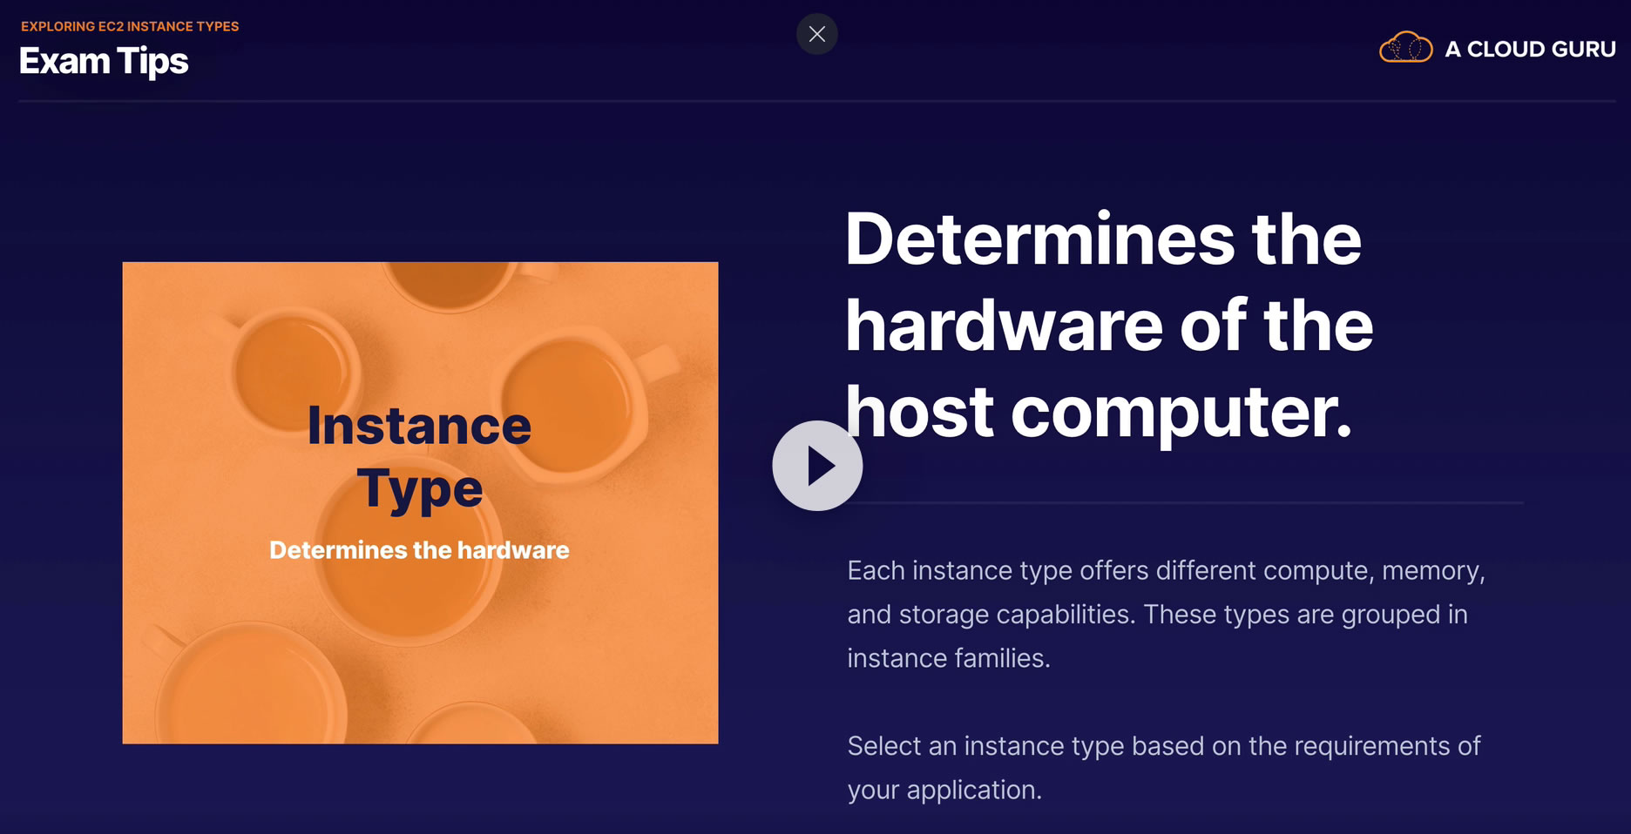This screenshot has height=834, width=1631.
Task: Open the orange Instance Type slide image
Action: pyautogui.click(x=420, y=502)
